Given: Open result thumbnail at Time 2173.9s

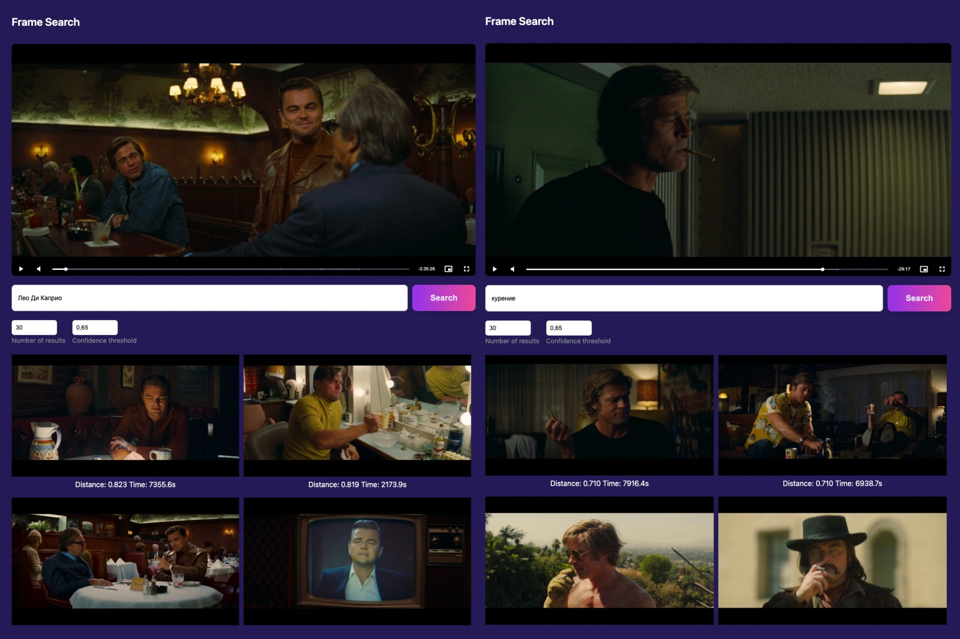Looking at the screenshot, I should point(357,415).
